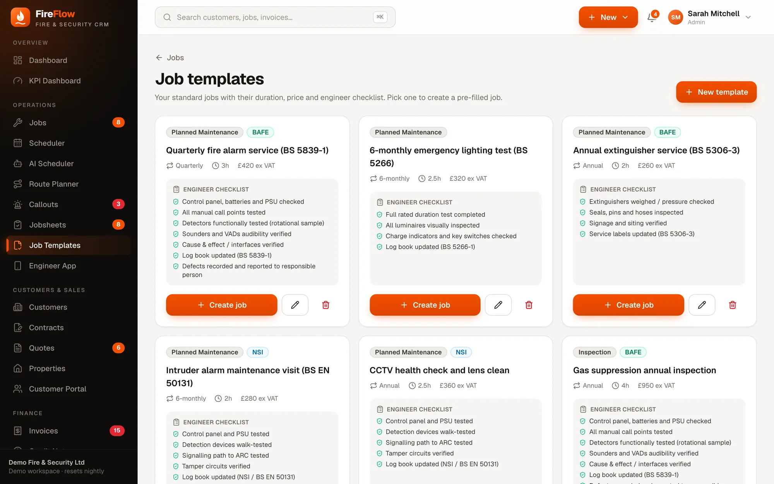Open notifications bell
The width and height of the screenshot is (774, 484).
[652, 17]
